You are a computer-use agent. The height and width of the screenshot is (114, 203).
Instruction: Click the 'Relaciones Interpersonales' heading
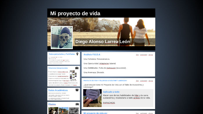[58, 68]
